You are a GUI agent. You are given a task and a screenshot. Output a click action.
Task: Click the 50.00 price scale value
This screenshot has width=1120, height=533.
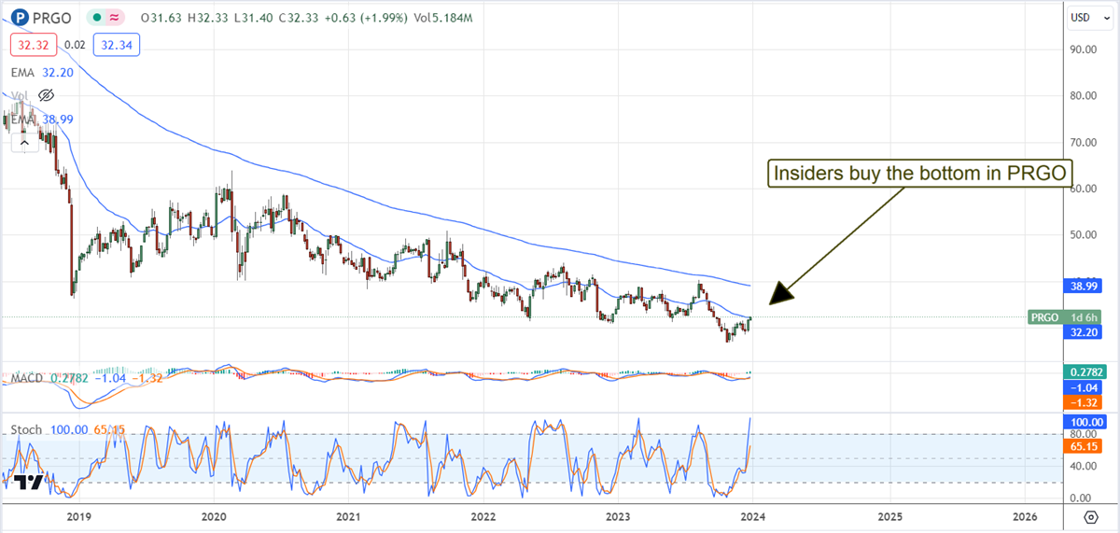click(x=1083, y=234)
